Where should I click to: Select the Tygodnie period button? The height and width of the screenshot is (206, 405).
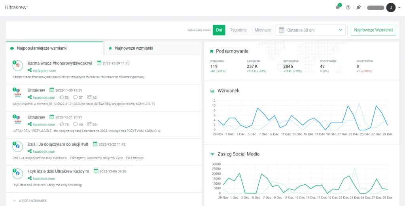238,30
